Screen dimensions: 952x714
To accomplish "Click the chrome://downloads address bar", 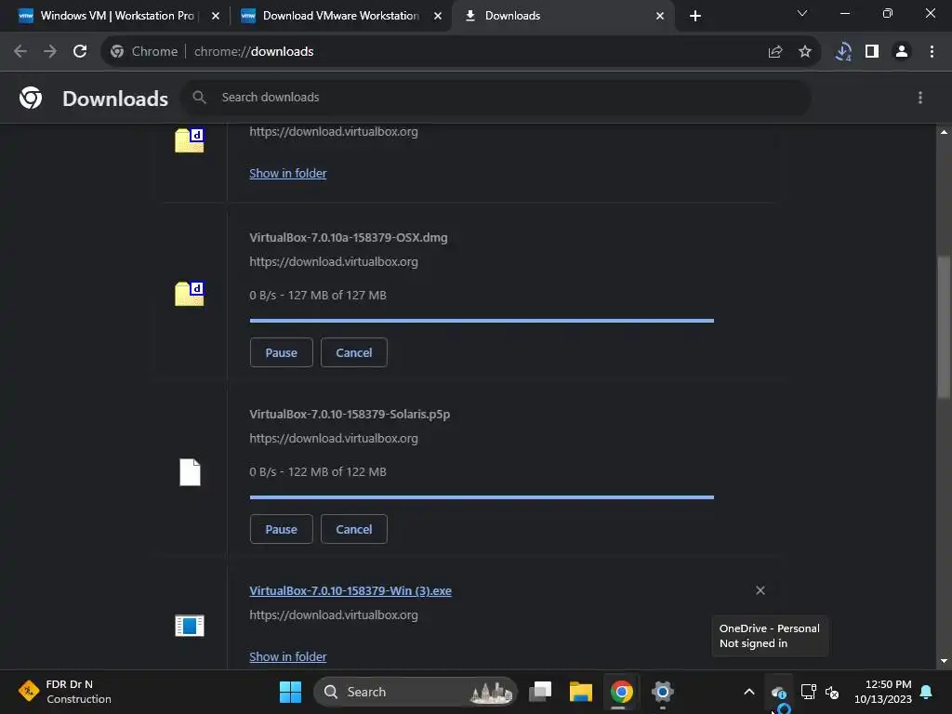I will tap(461, 52).
